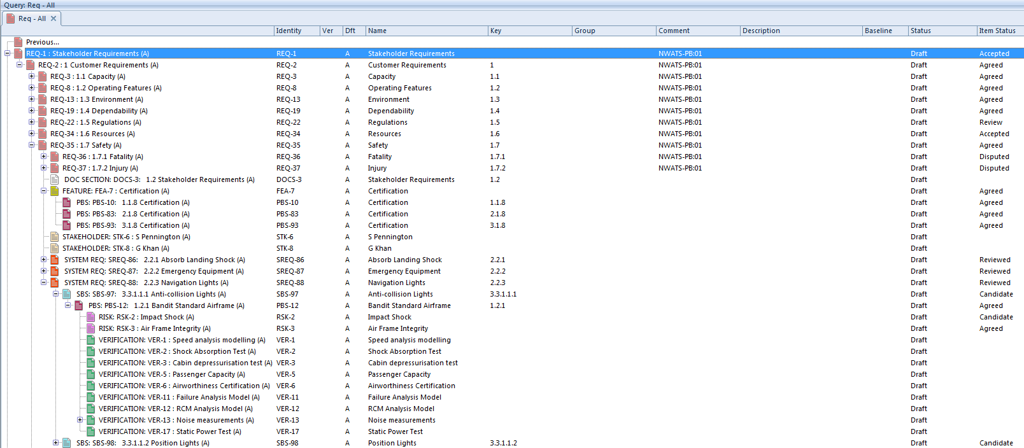Click the REQ-1 Stakeholder Requirements document icon
1024x448 pixels.
[18, 53]
